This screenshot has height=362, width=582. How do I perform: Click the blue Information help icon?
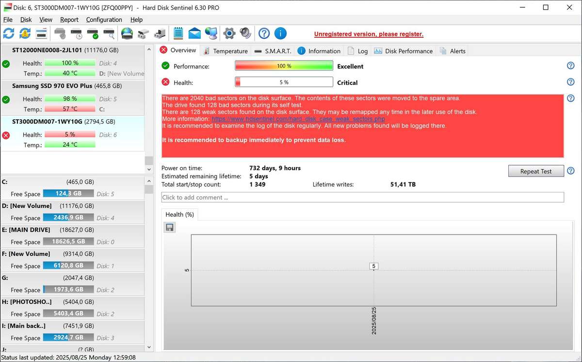pyautogui.click(x=280, y=33)
